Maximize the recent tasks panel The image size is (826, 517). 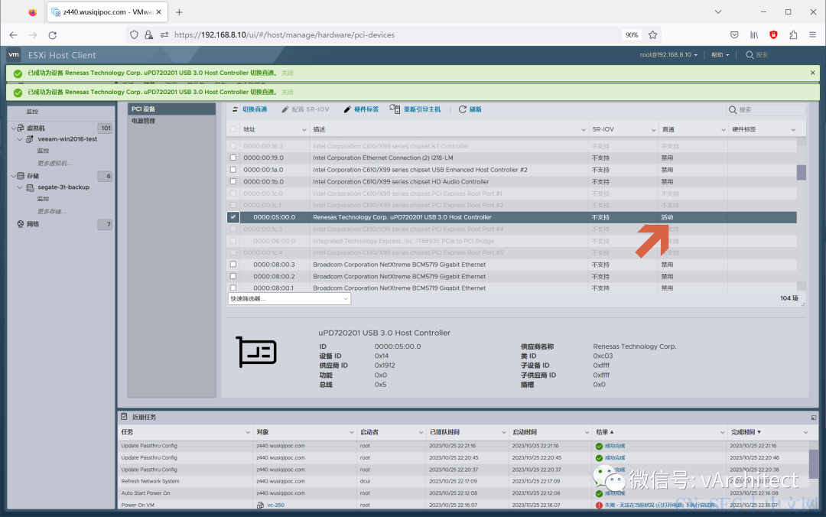click(x=813, y=418)
